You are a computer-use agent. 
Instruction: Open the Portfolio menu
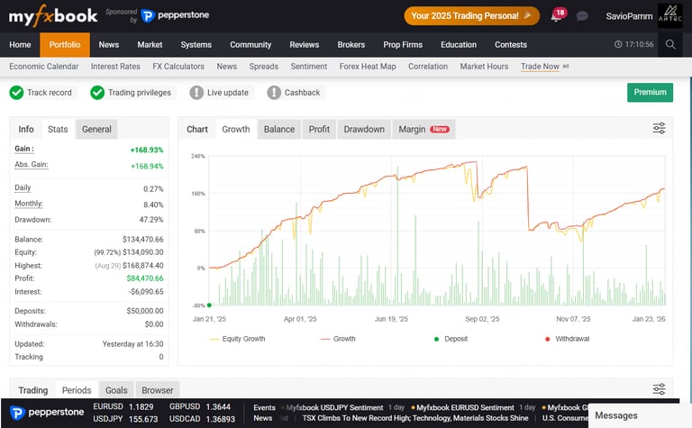[x=65, y=44]
